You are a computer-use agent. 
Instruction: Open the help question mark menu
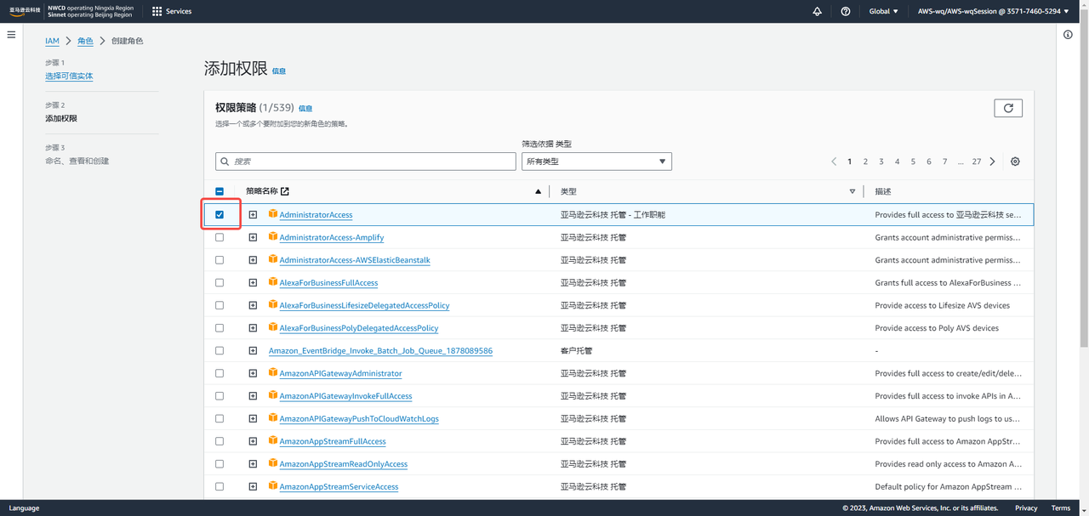tap(846, 11)
